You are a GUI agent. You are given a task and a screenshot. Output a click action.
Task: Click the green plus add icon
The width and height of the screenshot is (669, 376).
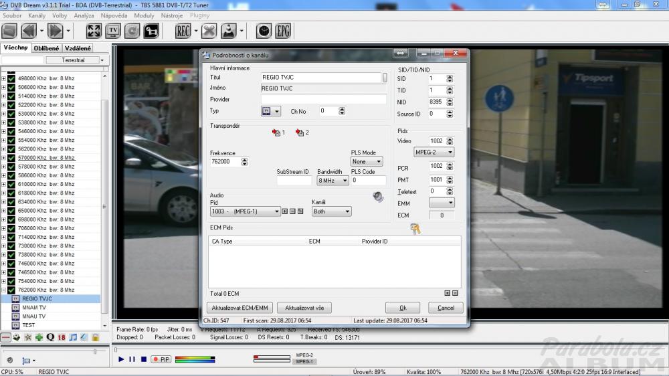click(39, 337)
